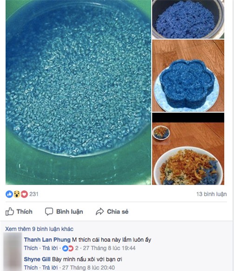Like Thanh Lan Phung's comment via Thích
The height and width of the screenshot is (271, 234).
click(31, 248)
